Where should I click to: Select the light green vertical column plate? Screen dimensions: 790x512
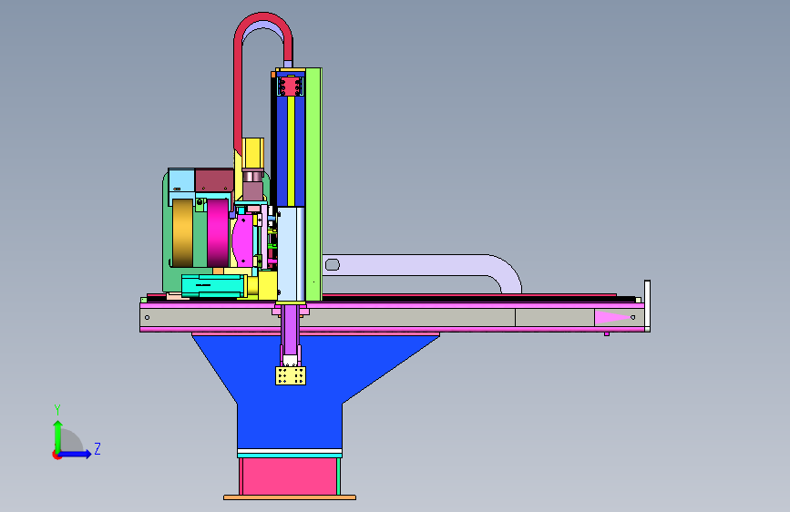point(313,184)
